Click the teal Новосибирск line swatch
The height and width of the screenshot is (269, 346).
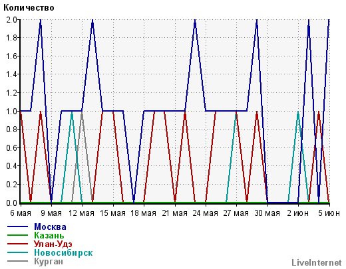pyautogui.click(x=17, y=252)
